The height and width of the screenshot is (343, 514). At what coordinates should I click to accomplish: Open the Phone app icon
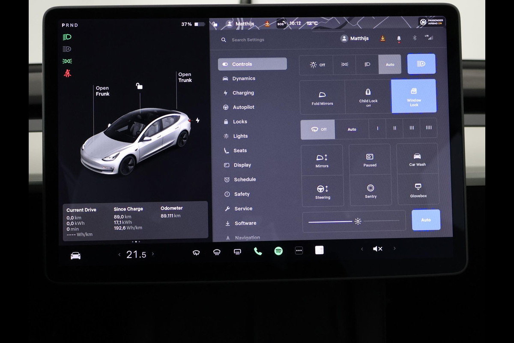pos(258,251)
